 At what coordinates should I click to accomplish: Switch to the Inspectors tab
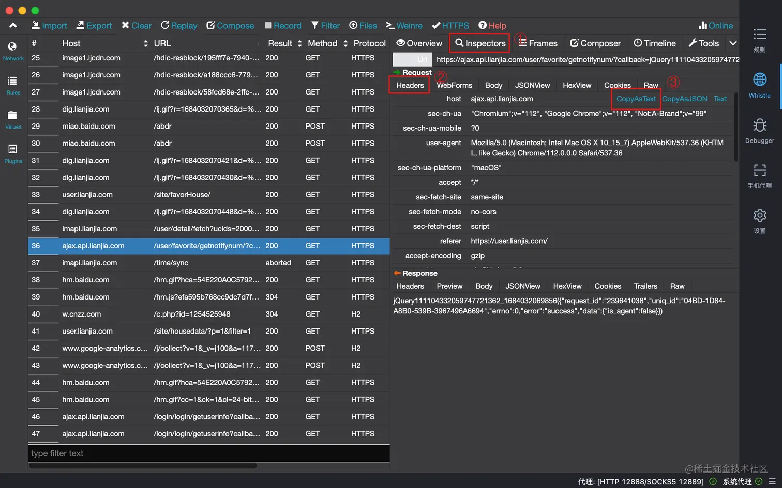click(x=480, y=43)
